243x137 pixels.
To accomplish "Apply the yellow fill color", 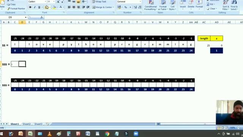I will pos(54,7).
